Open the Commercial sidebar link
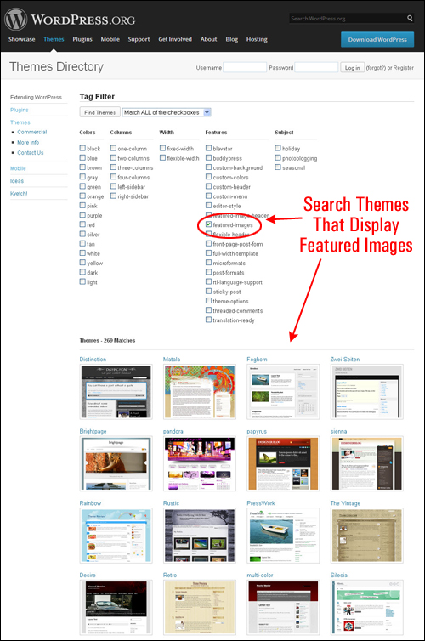The height and width of the screenshot is (641, 425). coord(32,132)
